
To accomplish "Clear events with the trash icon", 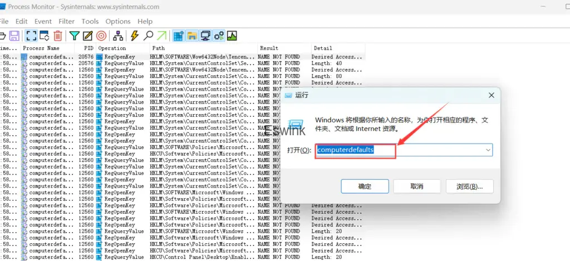I will (58, 36).
